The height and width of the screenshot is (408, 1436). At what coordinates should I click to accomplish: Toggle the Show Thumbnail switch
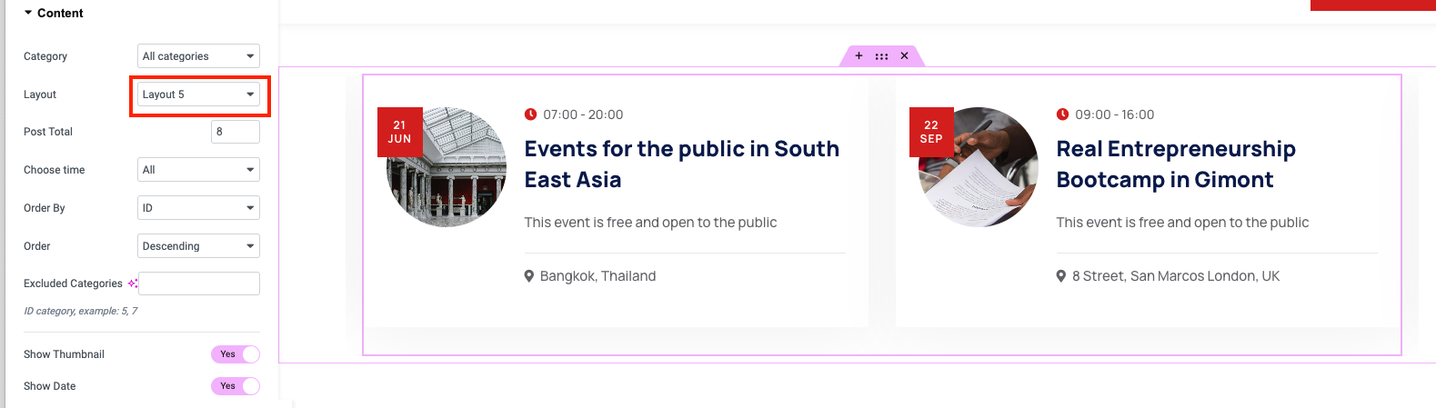(236, 354)
